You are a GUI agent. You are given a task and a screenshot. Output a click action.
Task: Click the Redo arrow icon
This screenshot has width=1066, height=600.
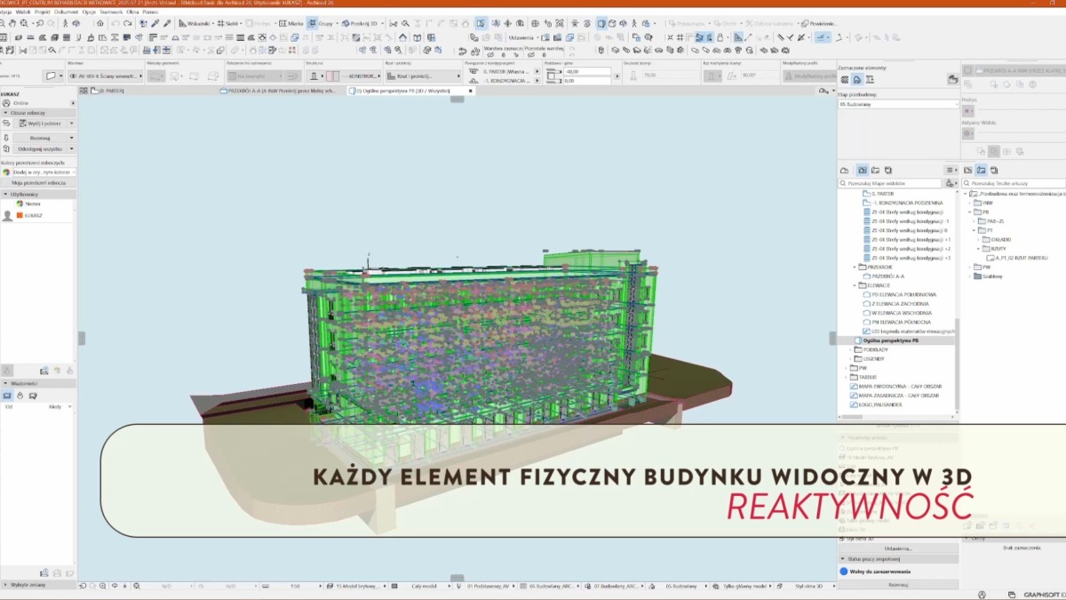pos(127,22)
